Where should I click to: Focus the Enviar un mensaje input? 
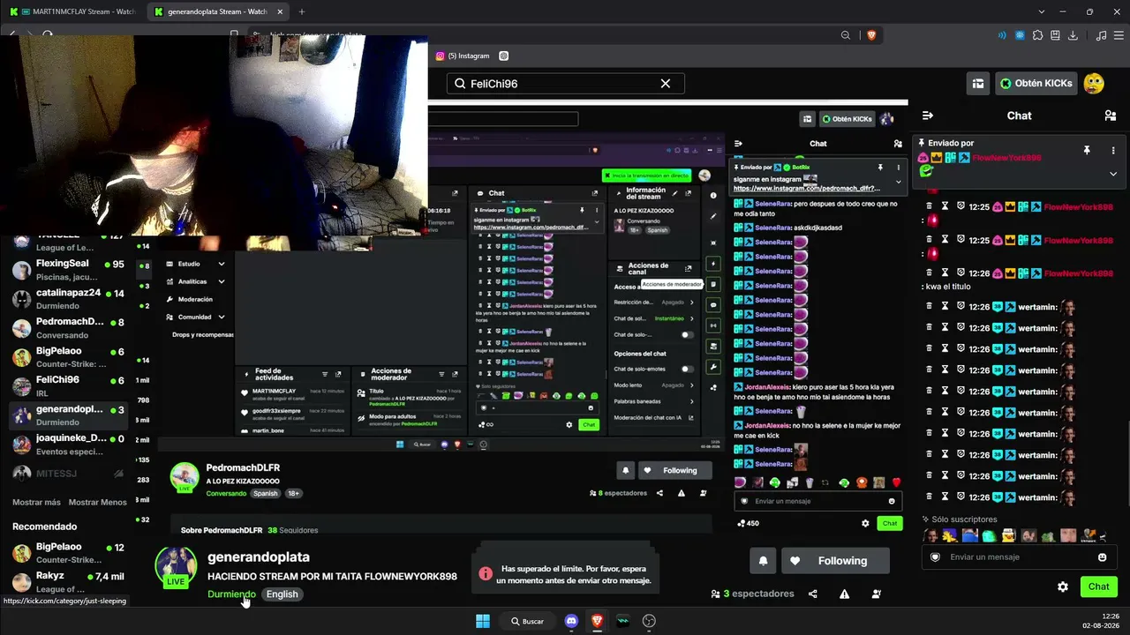click(1019, 557)
